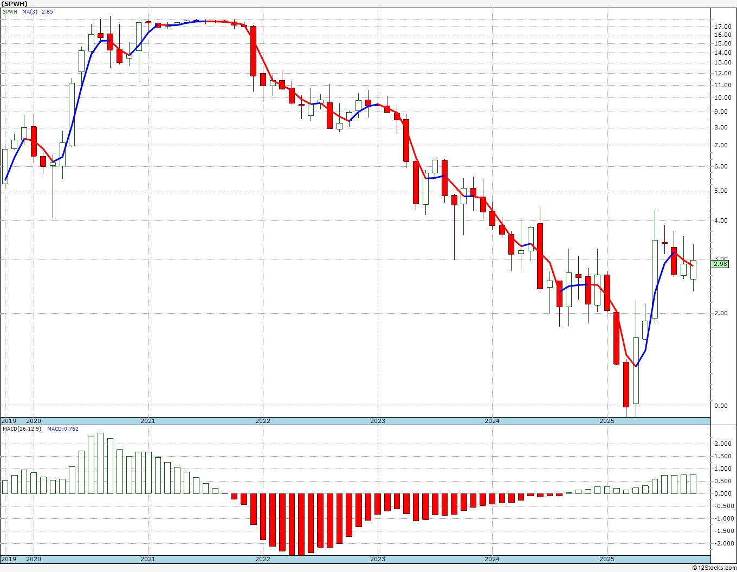Click the 11.00 price axis label
This screenshot has height=572, width=737.
[722, 85]
